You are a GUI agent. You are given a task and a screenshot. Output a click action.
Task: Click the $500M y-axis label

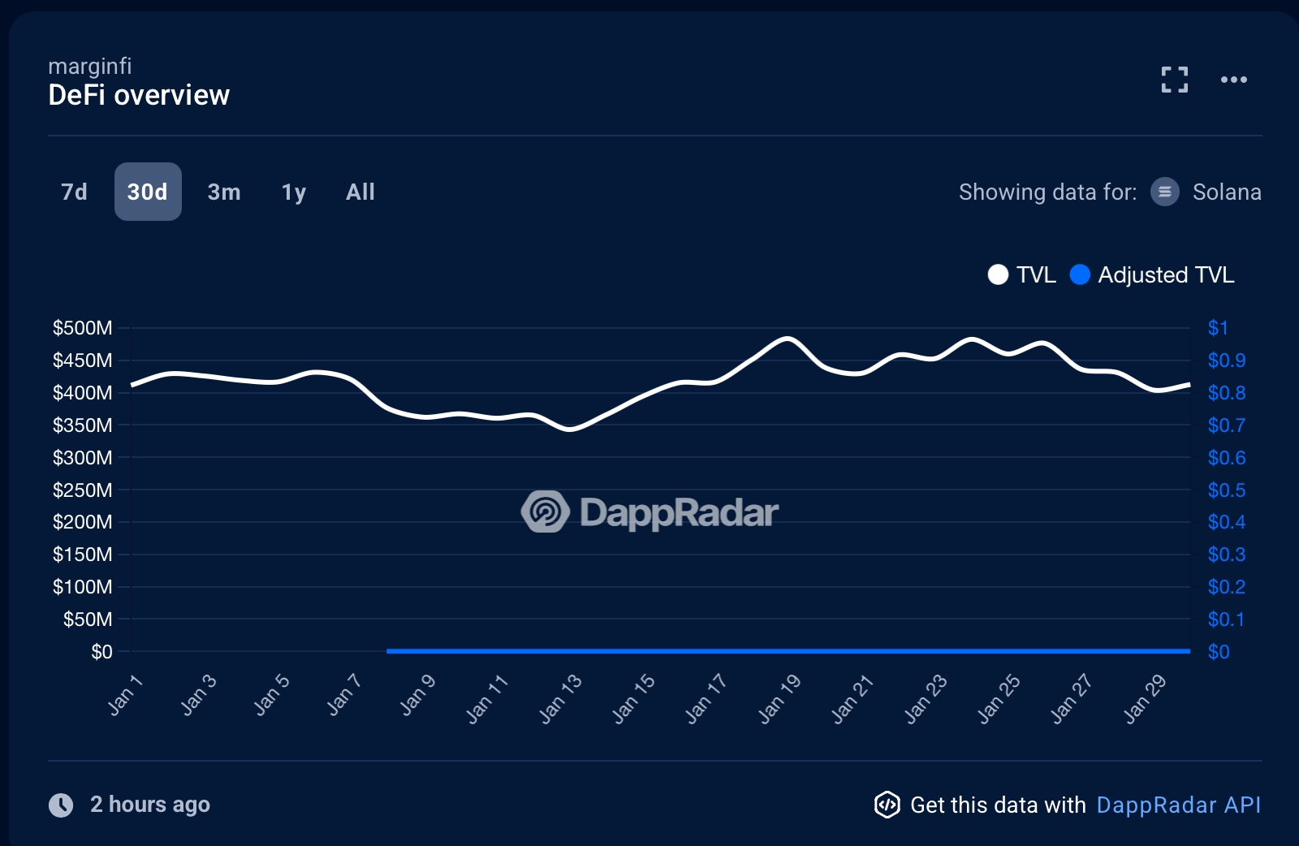tap(83, 328)
